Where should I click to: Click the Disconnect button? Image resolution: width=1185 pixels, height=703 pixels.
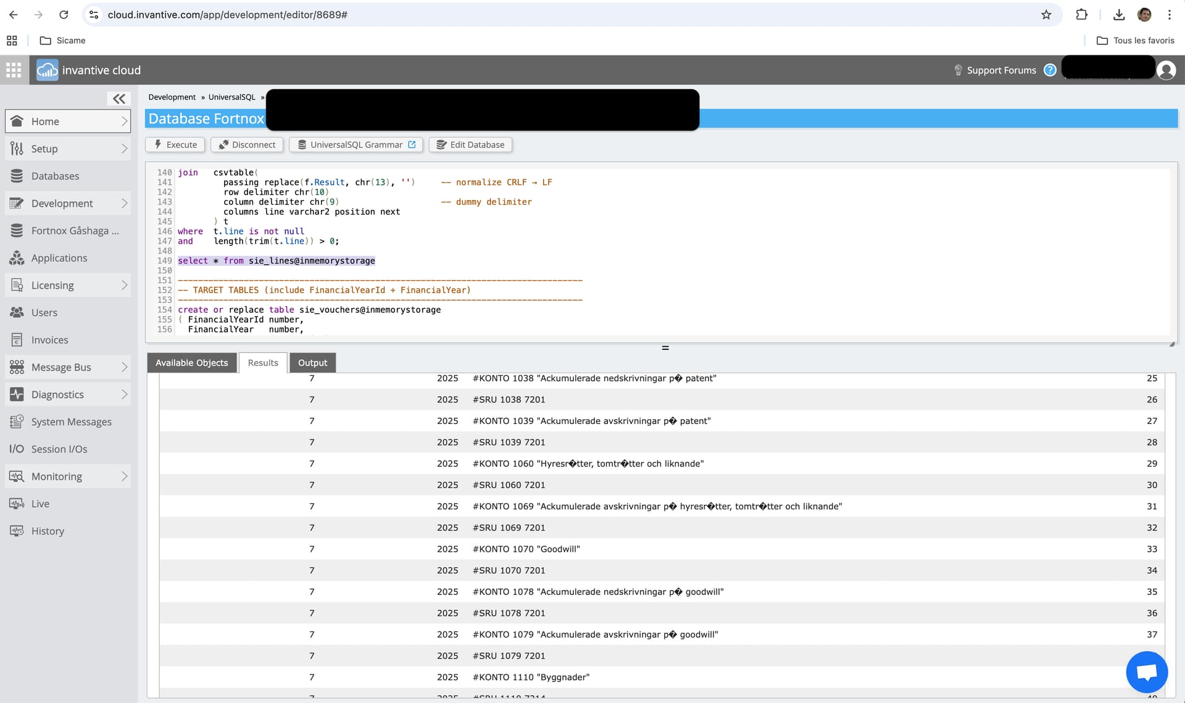click(247, 144)
